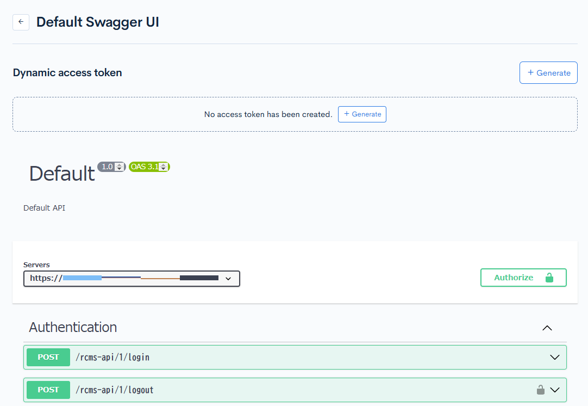
Task: Click the gray 1.0 version badge
Action: pyautogui.click(x=108, y=167)
